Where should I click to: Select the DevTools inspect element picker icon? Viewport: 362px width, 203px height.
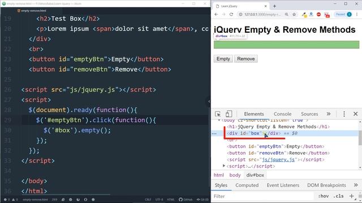[218, 114]
